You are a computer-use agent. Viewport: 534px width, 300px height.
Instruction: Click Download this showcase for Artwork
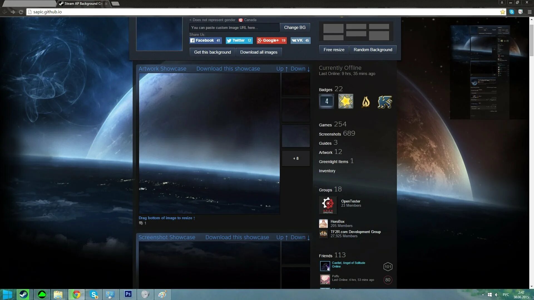click(x=228, y=69)
